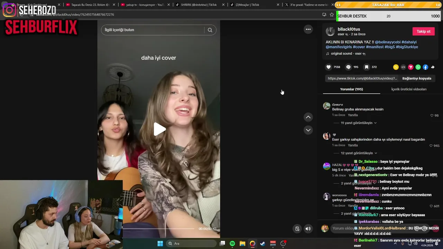This screenshot has height=249, width=443.
Task: Share the video to WhatsApp
Action: pos(418,67)
